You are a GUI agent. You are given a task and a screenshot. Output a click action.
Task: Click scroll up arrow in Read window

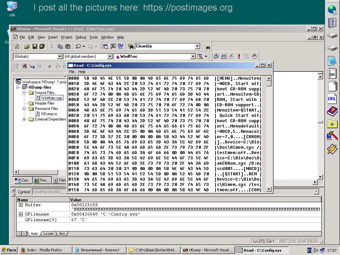269,78
